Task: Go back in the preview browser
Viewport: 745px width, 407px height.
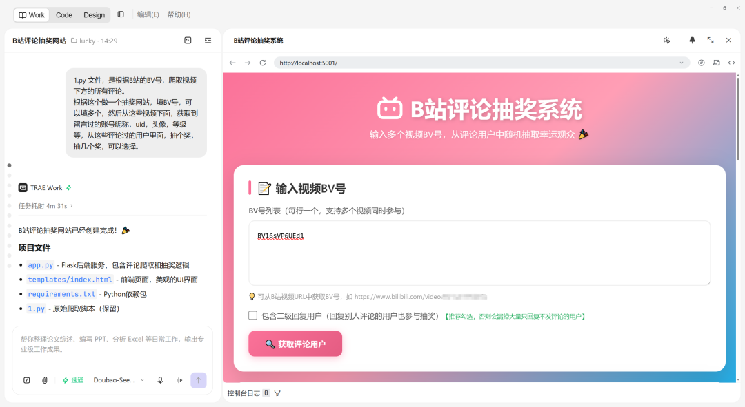Action: 232,63
